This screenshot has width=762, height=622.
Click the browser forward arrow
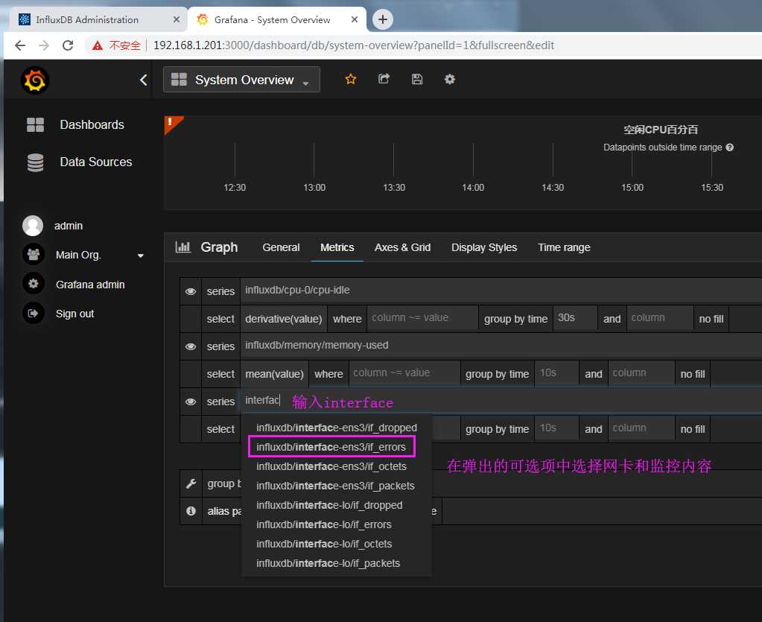[44, 45]
